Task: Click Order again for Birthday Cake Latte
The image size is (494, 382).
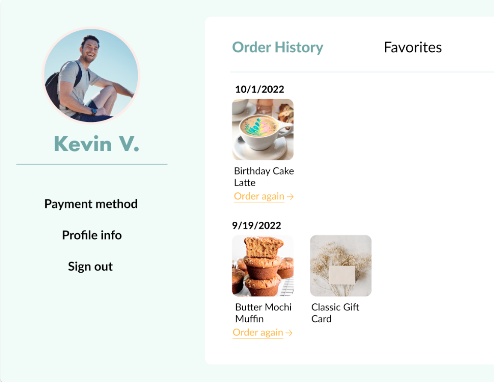Action: pos(259,197)
